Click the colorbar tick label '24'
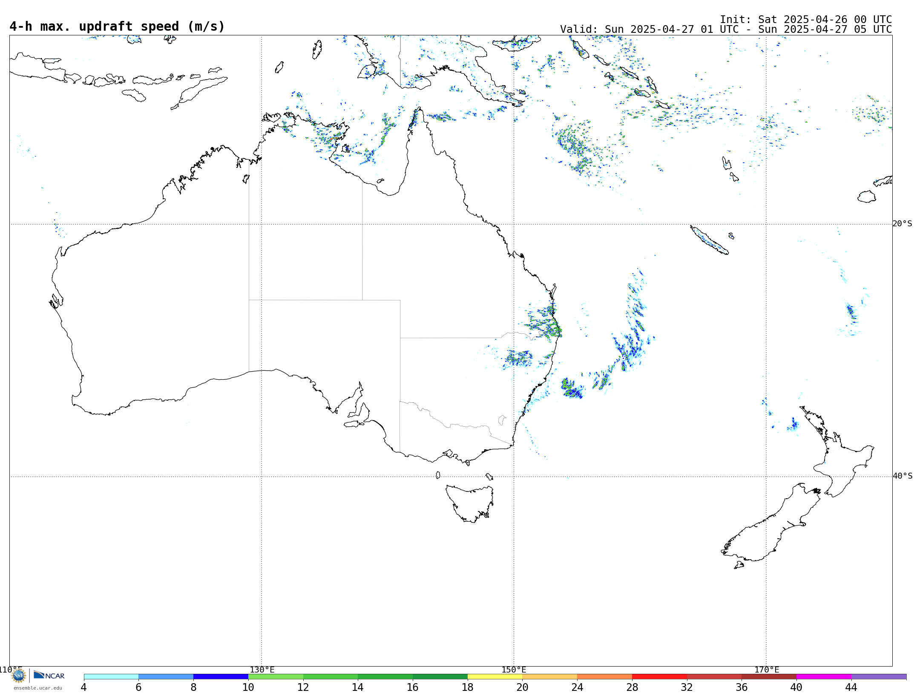Viewport: 920px width, 693px height. click(x=577, y=687)
